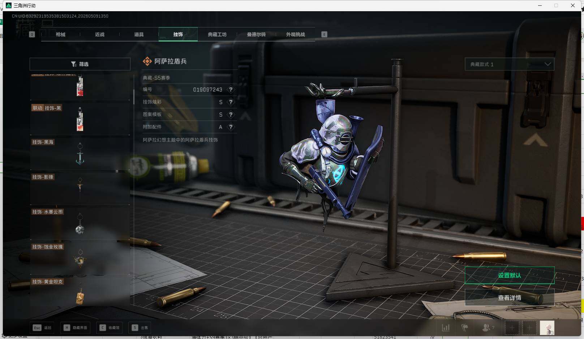Image resolution: width=584 pixels, height=339 pixels.
Task: Click the 阿萨拉幻想主题中的阿萨拉盾兵挂饰 description
Action: click(180, 140)
